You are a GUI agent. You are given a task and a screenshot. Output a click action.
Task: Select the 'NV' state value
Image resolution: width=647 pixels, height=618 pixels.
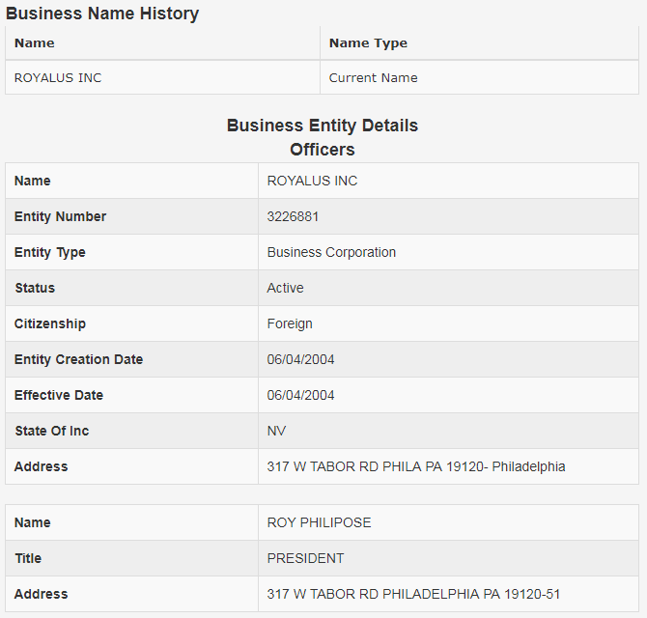(276, 431)
